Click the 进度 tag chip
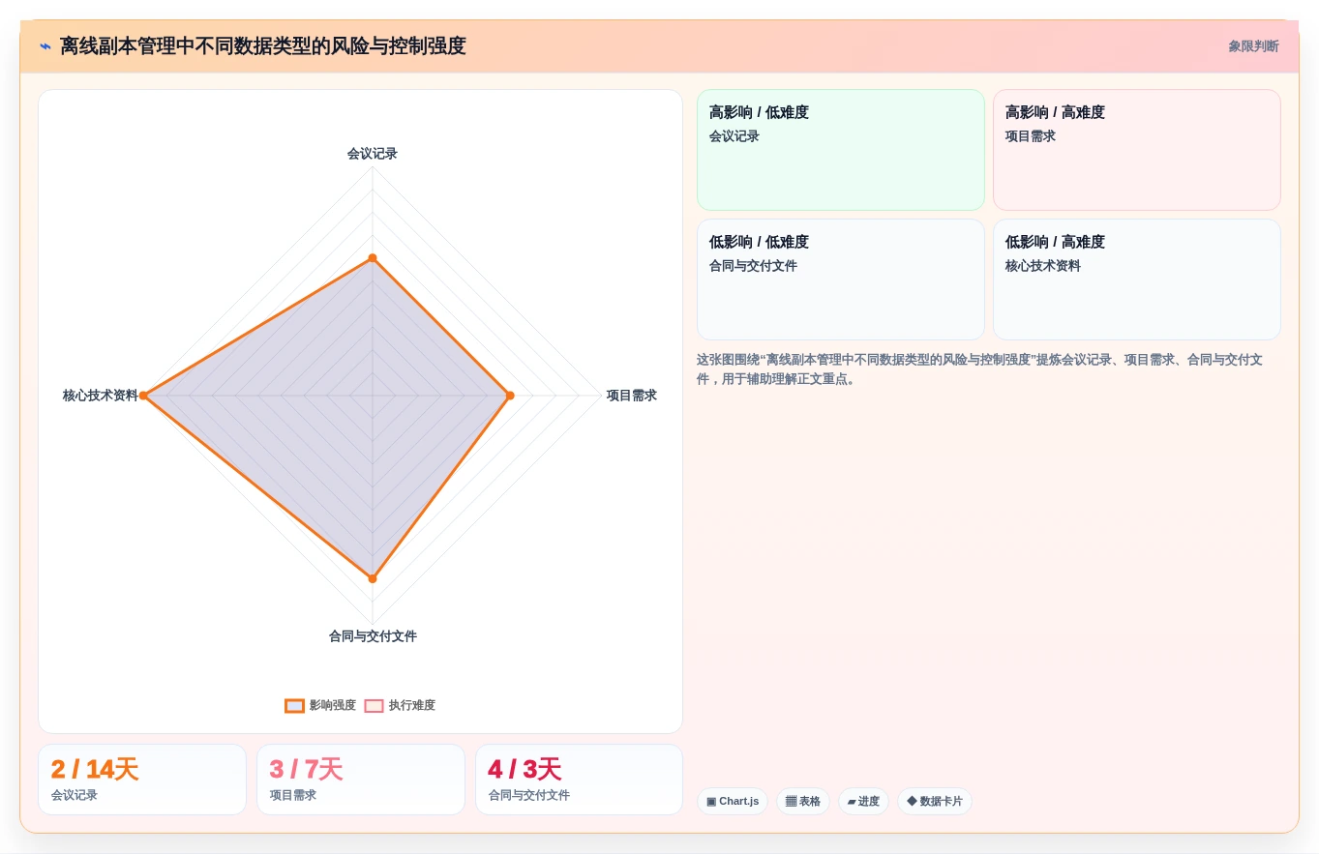Screen dimensions: 1319x854 (863, 802)
